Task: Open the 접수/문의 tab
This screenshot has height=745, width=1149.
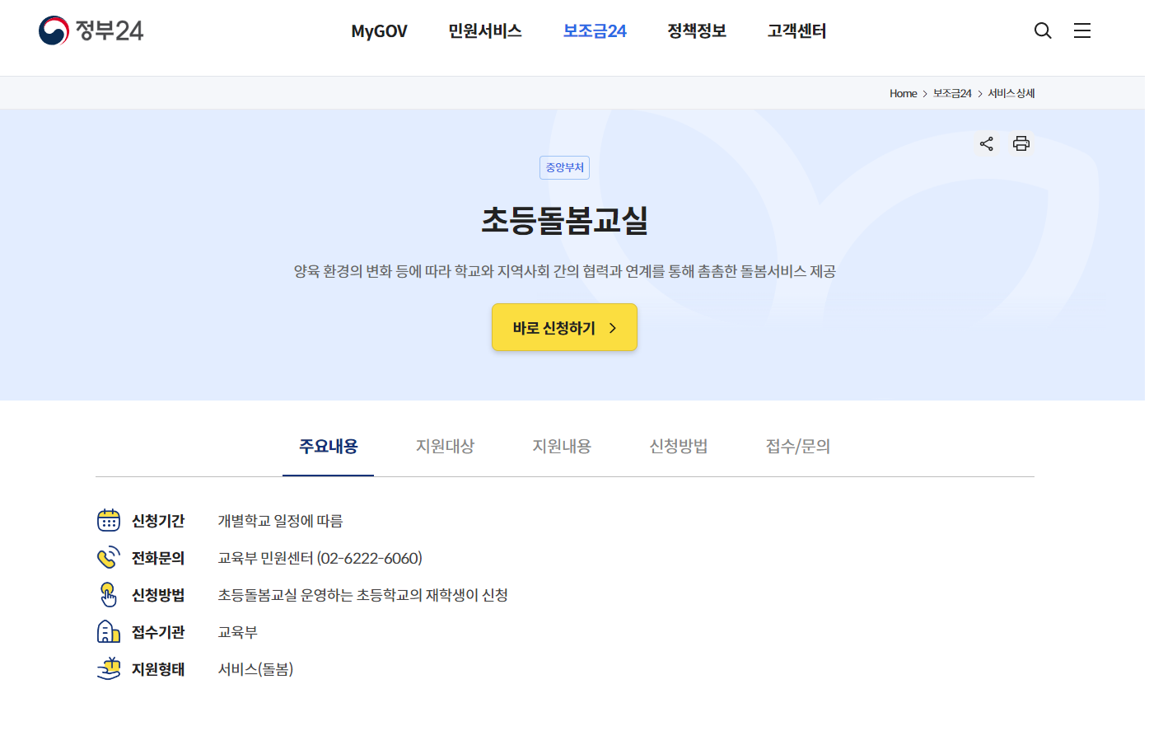Action: point(796,446)
